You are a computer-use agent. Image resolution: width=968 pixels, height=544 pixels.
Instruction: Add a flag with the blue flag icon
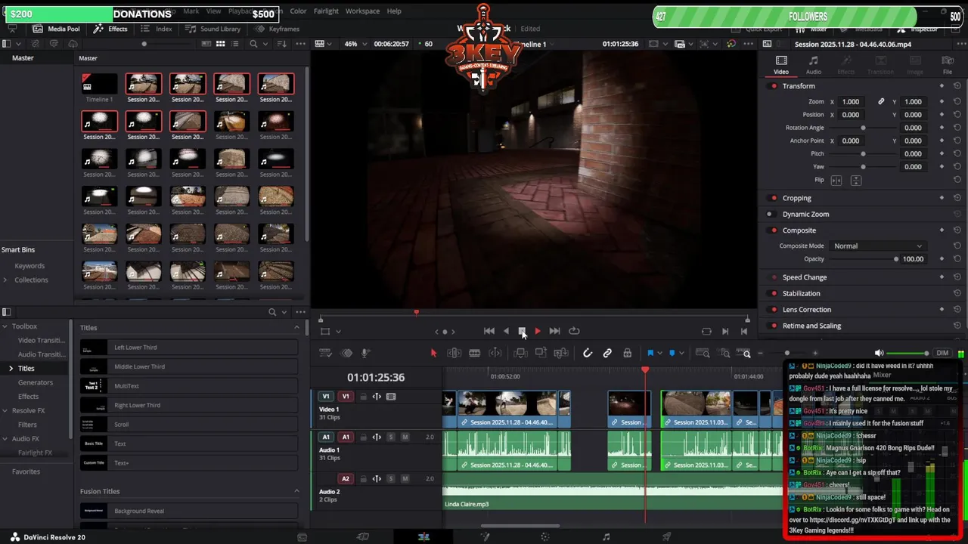pyautogui.click(x=650, y=353)
